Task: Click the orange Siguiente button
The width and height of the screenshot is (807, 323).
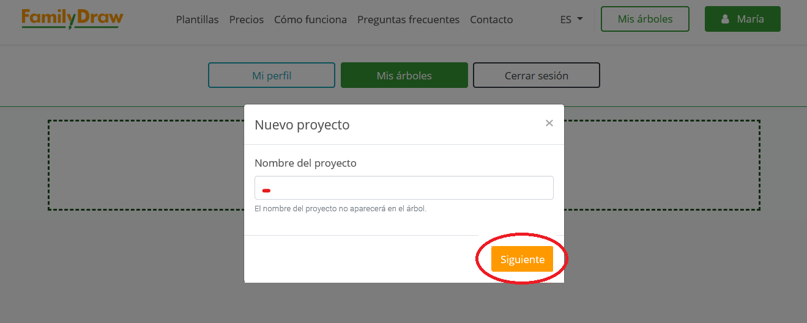Action: [x=522, y=259]
